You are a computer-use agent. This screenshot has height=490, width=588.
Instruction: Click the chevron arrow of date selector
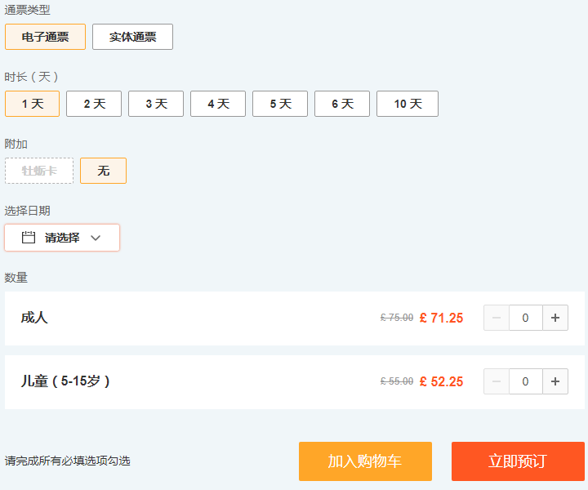point(96,238)
